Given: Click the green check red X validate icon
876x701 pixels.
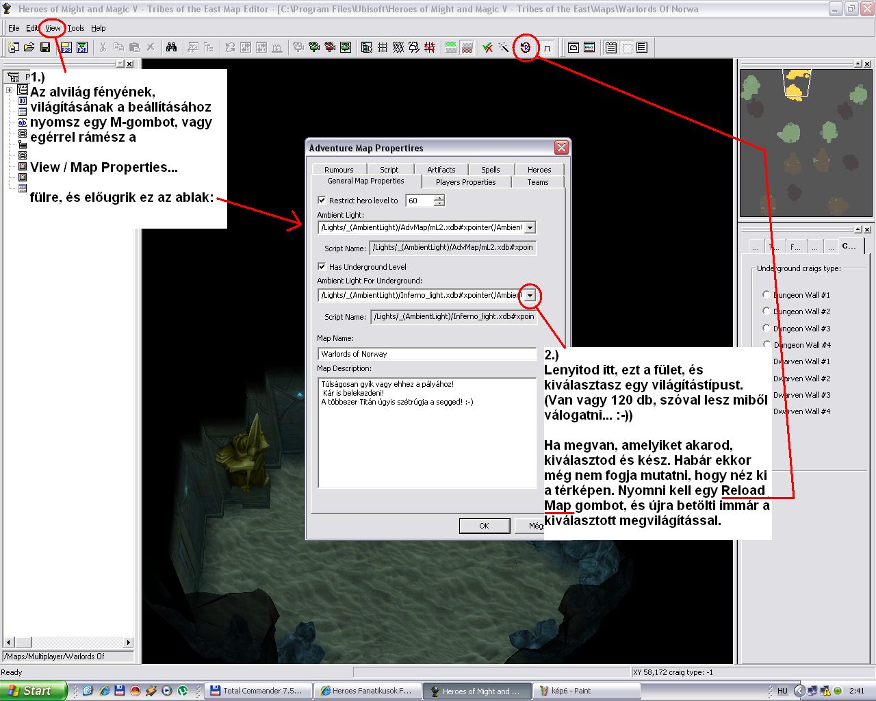Looking at the screenshot, I should [488, 47].
